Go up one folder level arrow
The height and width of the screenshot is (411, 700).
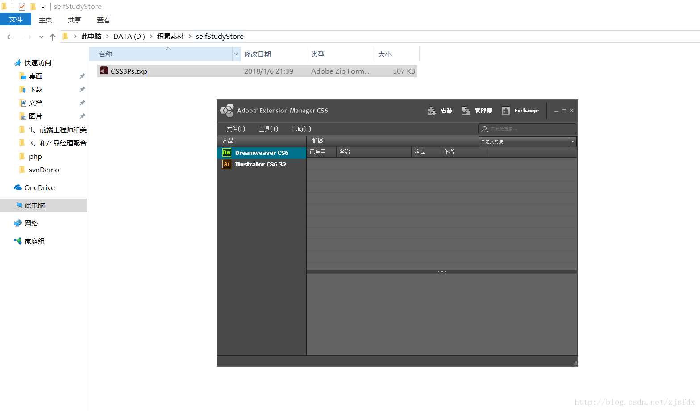[x=53, y=37]
